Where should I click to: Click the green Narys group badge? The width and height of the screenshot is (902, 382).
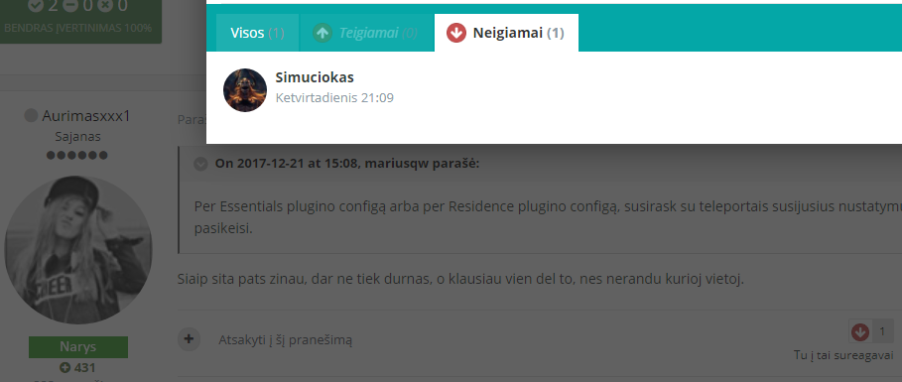(x=78, y=347)
